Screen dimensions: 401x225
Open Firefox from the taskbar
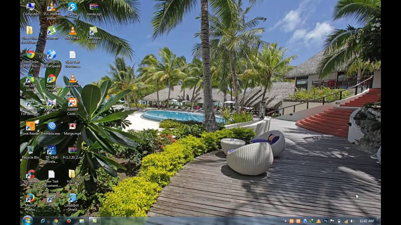point(69,221)
